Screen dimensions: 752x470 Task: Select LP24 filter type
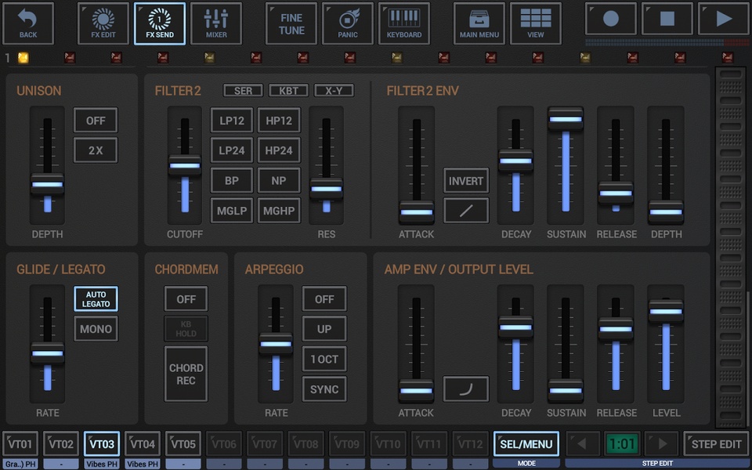232,150
